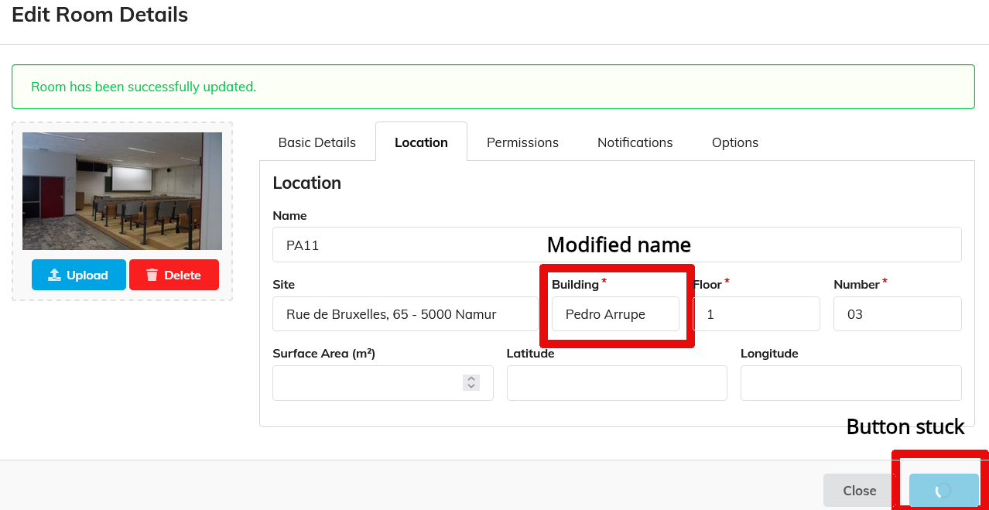The width and height of the screenshot is (989, 510).
Task: Switch to the Permissions tab
Action: 522,142
